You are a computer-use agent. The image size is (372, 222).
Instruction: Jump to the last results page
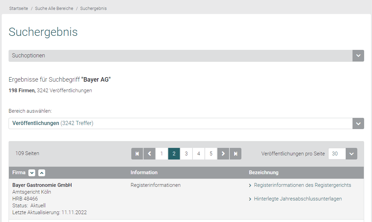pos(236,154)
